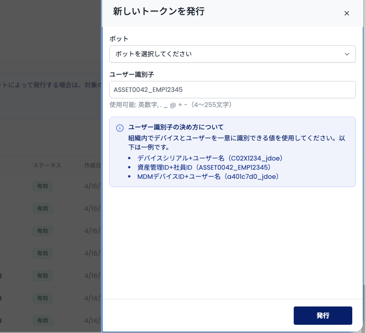The image size is (366, 333).
Task: Click the 有効 status badge in the first row
Action: 42,186
